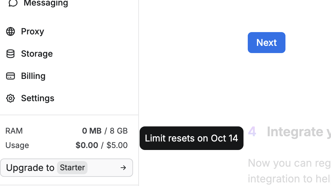Viewport: 331px width, 186px height.
Task: Navigate to Billing in the sidebar
Action: 33,76
